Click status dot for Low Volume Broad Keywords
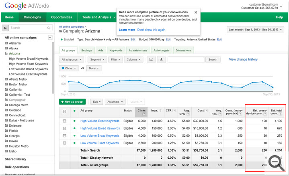This screenshot has width=289, height=176. coord(74,136)
